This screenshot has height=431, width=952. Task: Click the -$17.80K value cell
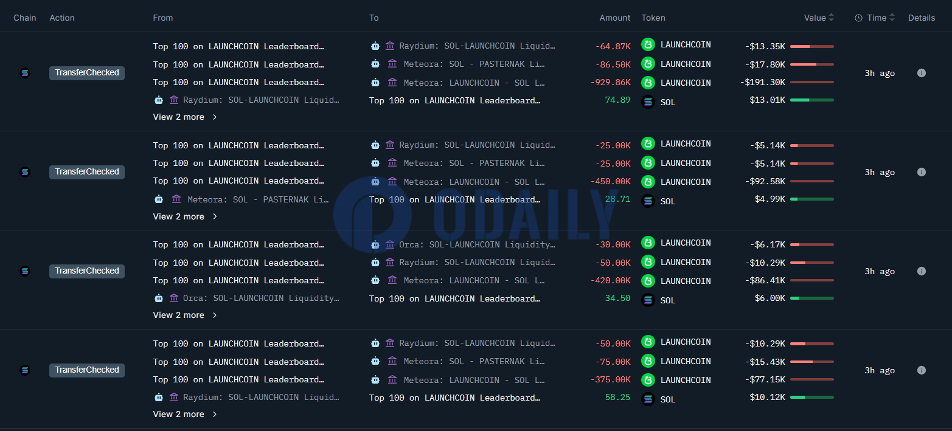pyautogui.click(x=765, y=64)
